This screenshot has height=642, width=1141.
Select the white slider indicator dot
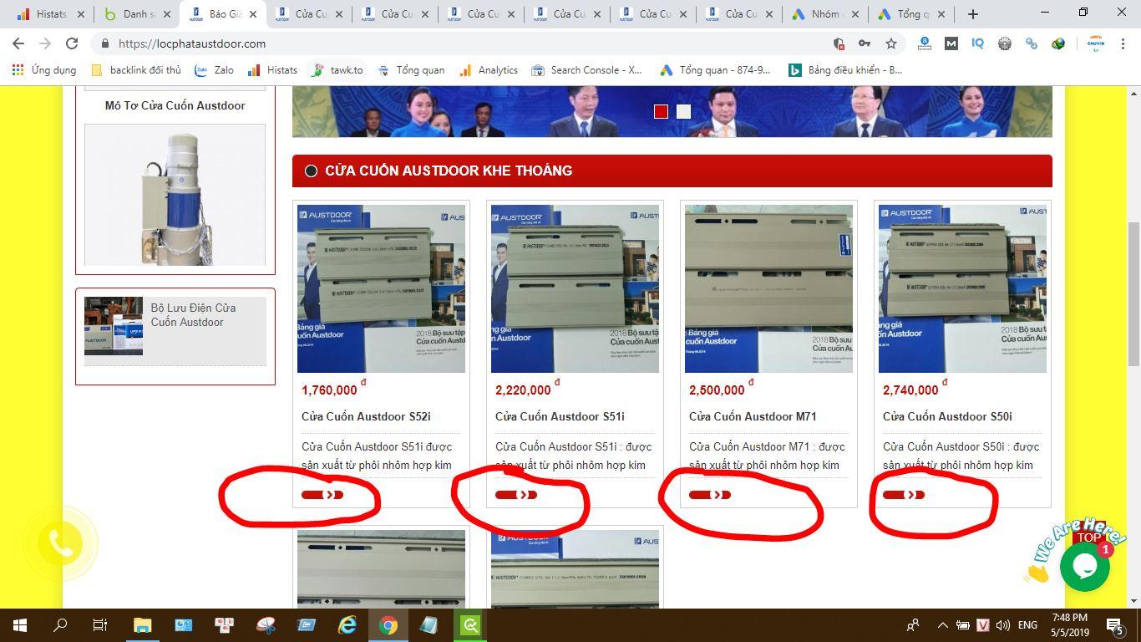683,111
